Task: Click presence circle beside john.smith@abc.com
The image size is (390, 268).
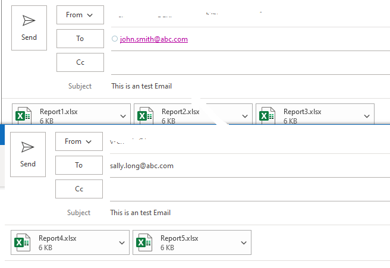Action: coord(114,39)
